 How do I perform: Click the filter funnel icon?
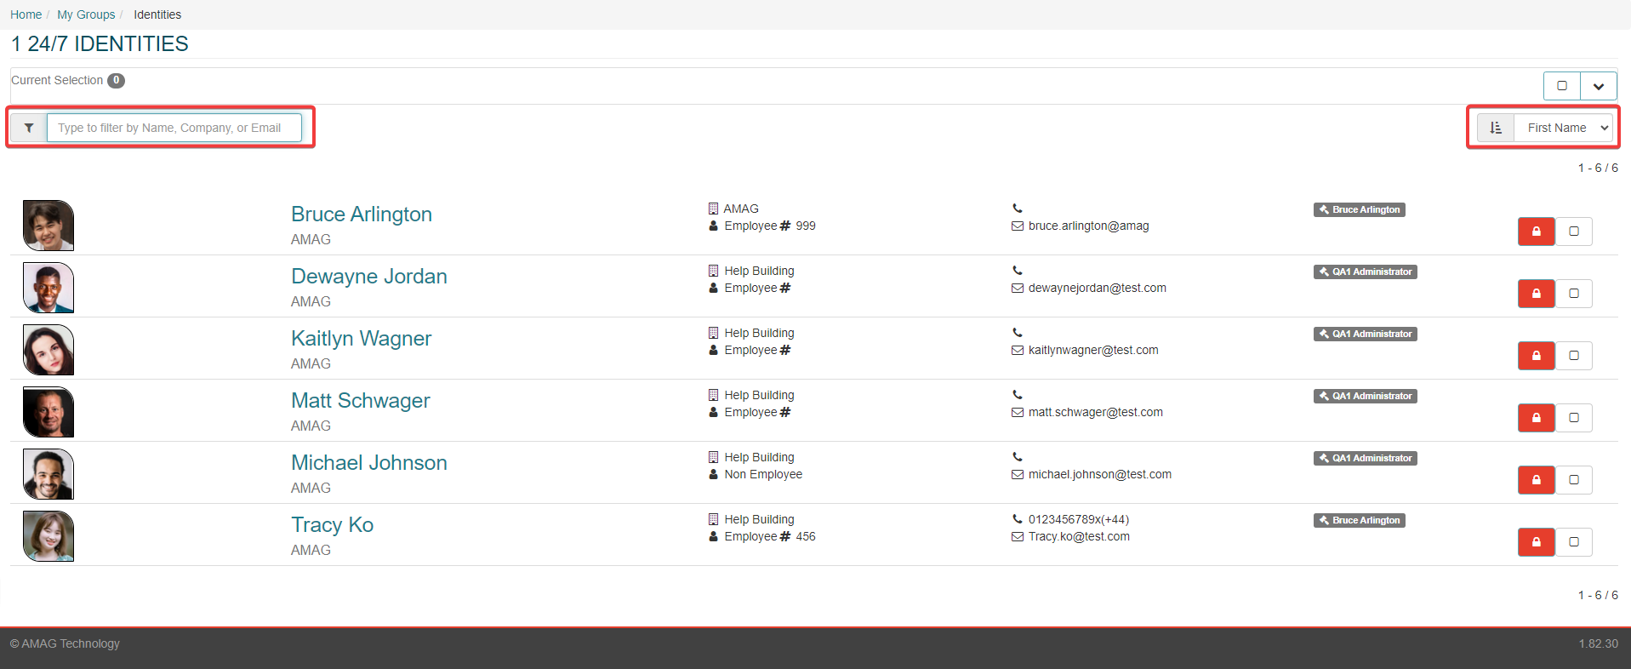29,128
